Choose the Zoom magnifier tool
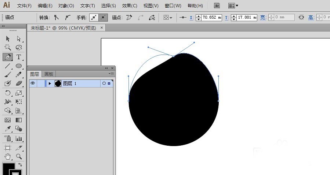The image size is (330, 175). pyautogui.click(x=19, y=156)
